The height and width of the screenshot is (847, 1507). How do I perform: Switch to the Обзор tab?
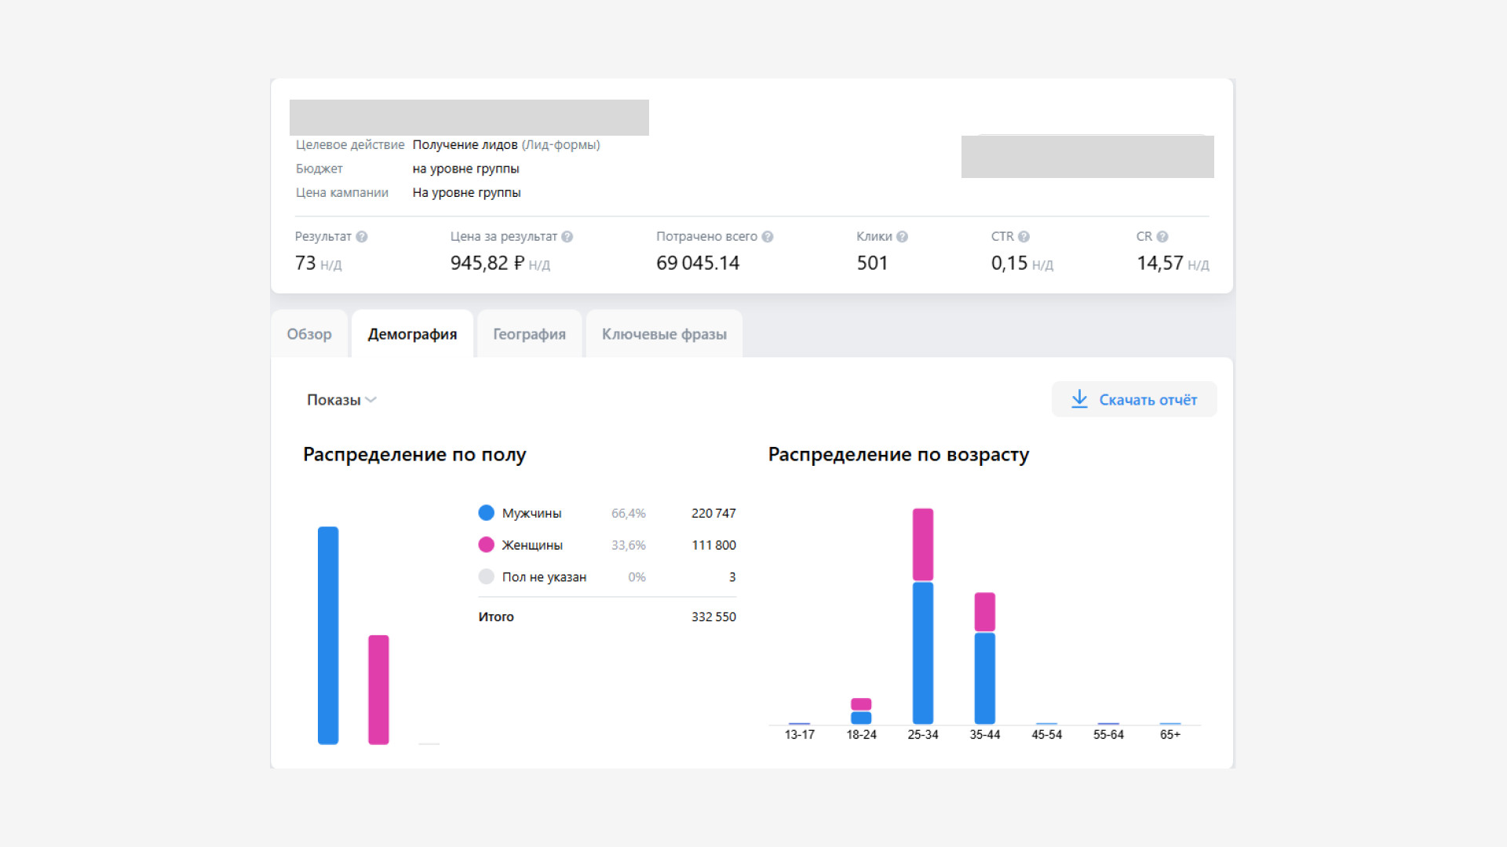click(x=309, y=334)
